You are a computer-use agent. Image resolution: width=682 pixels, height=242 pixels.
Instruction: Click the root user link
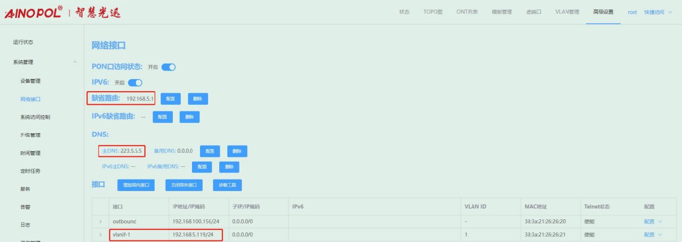click(x=632, y=12)
